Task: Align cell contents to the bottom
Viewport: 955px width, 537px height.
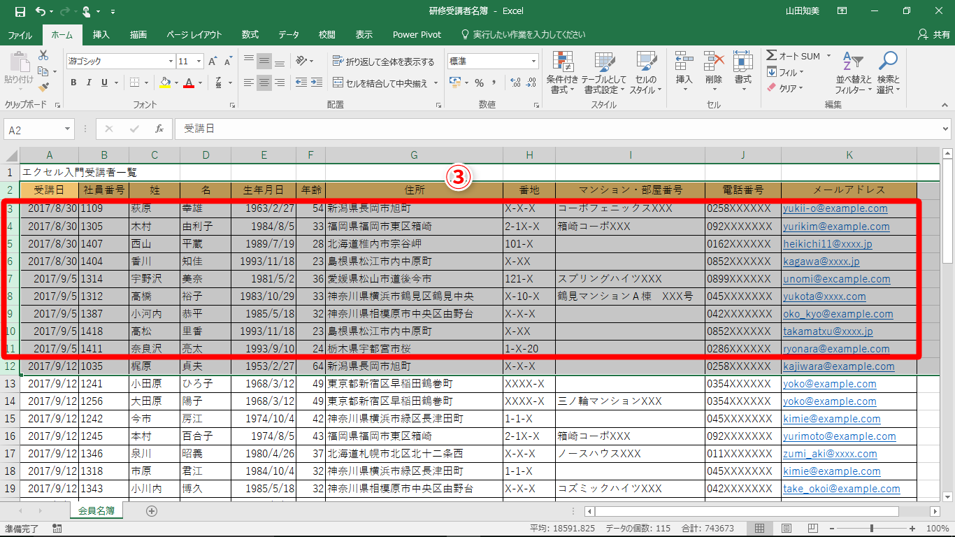Action: [x=280, y=61]
